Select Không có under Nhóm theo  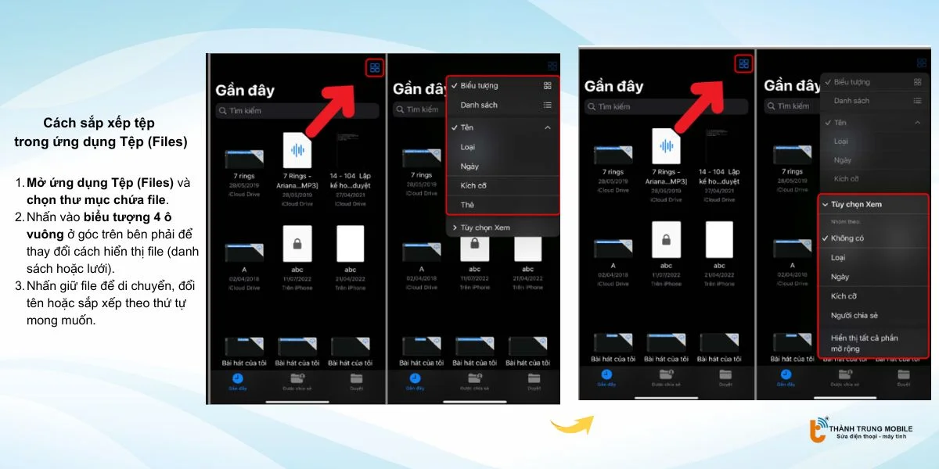849,238
